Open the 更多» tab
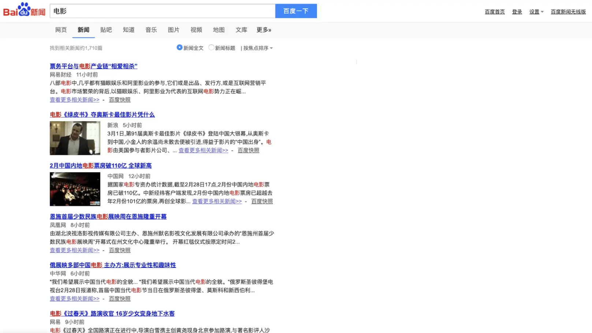Image resolution: width=592 pixels, height=333 pixels. 264,30
